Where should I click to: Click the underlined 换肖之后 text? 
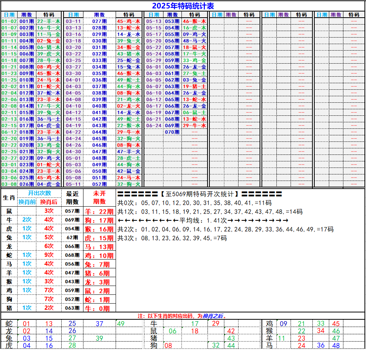pyautogui.click(x=212, y=316)
